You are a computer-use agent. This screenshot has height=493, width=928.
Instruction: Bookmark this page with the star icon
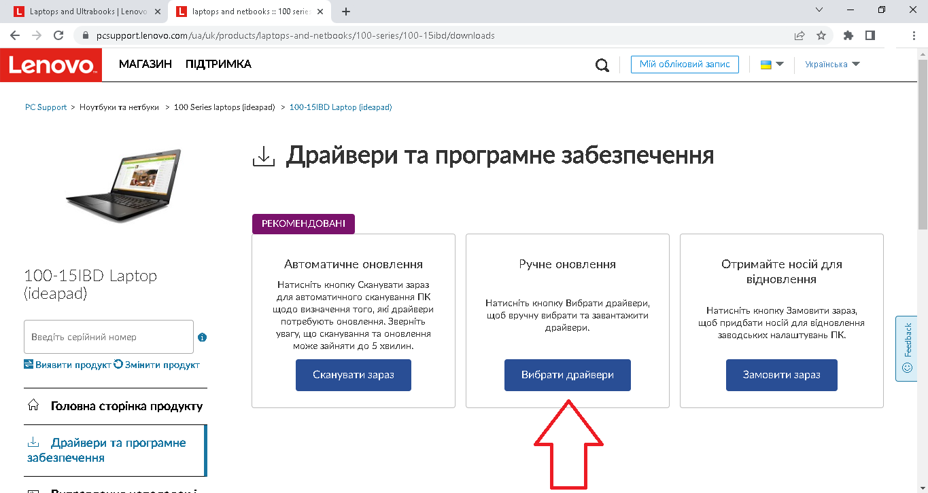click(x=821, y=35)
